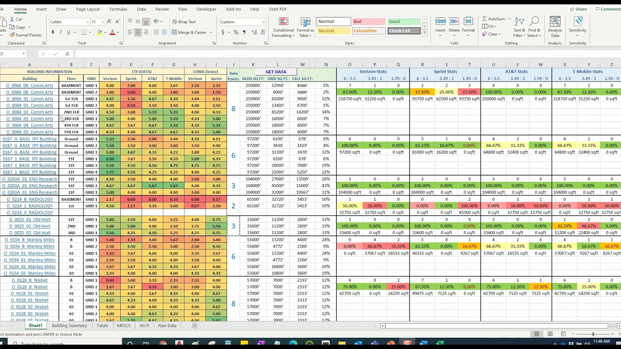The width and height of the screenshot is (621, 349).
Task: Click the Format Painter tool
Action: [25, 35]
